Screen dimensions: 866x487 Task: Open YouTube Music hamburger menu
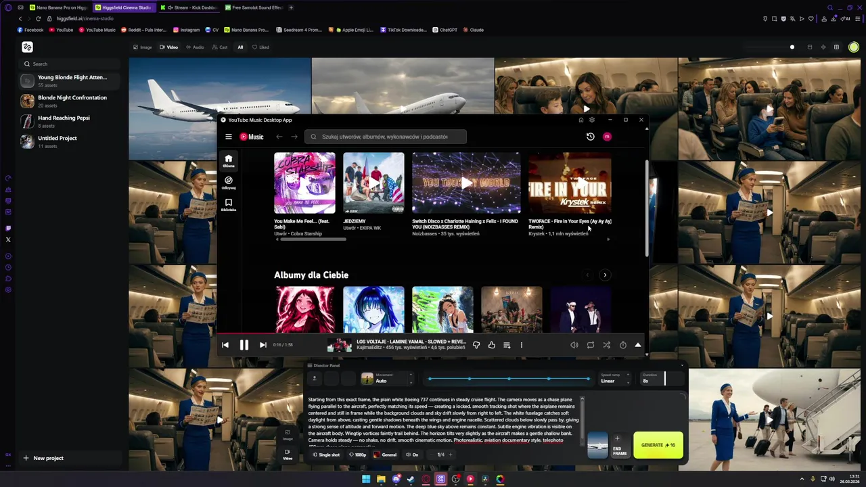(229, 137)
